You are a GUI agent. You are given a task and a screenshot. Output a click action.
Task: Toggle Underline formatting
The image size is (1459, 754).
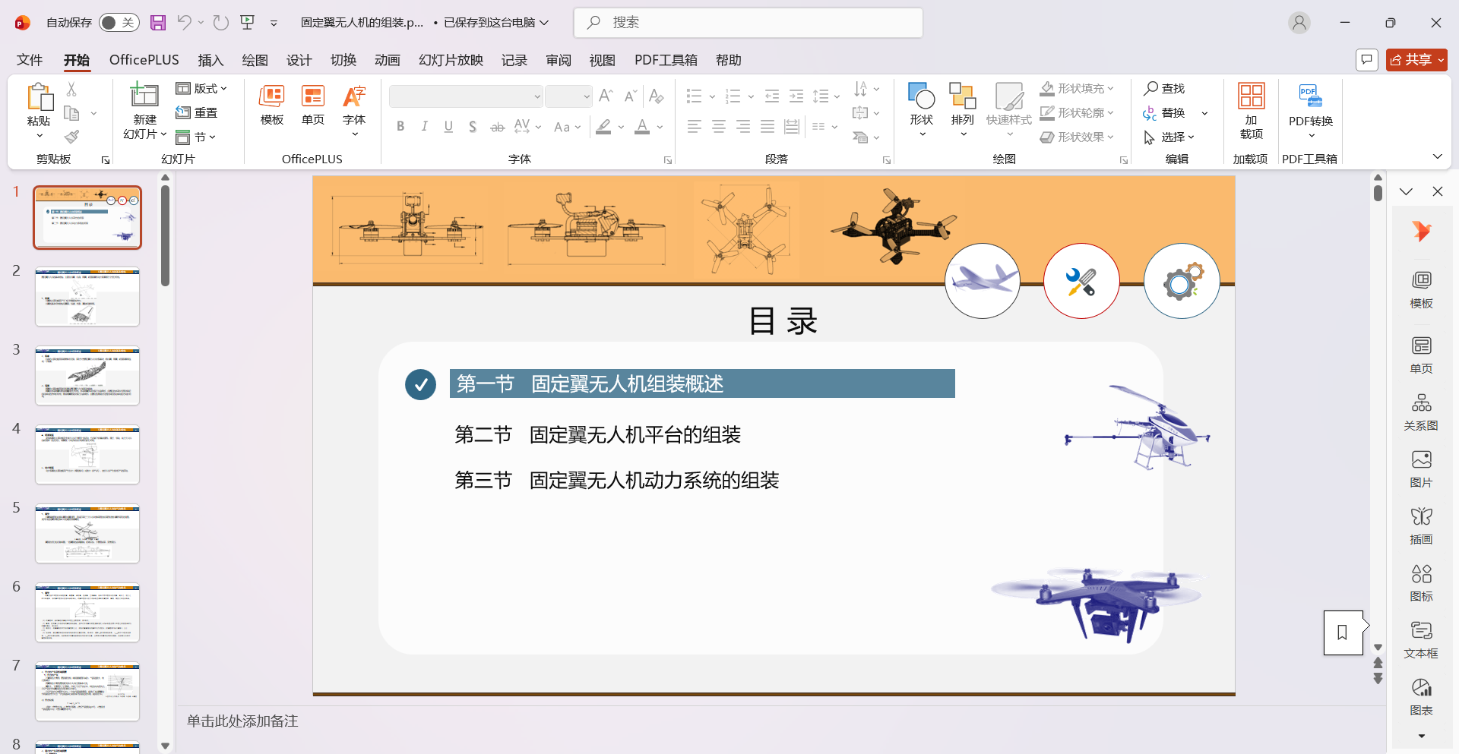click(448, 127)
